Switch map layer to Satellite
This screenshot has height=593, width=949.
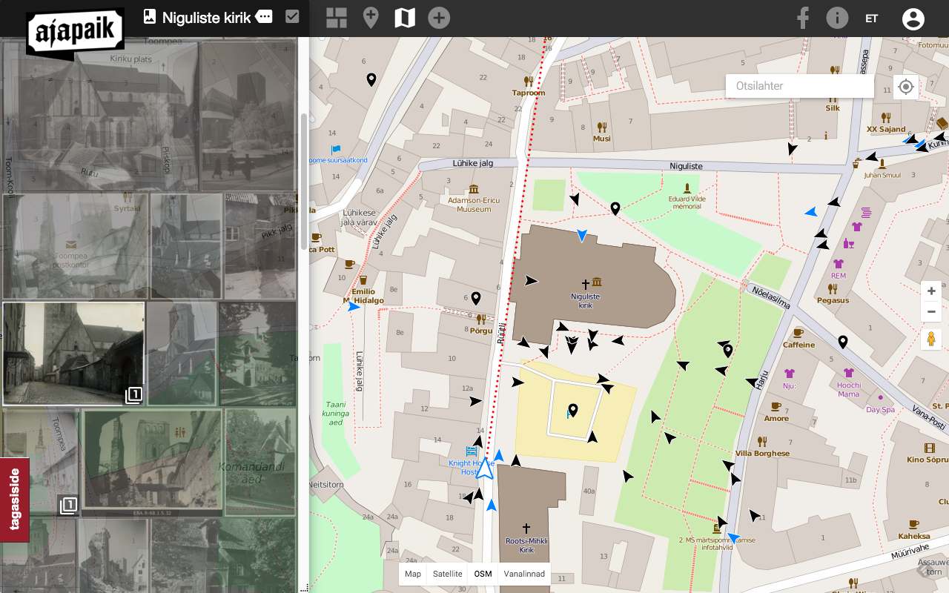tap(448, 574)
